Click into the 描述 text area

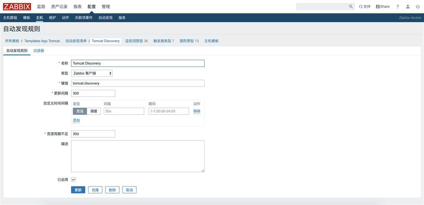[138, 156]
